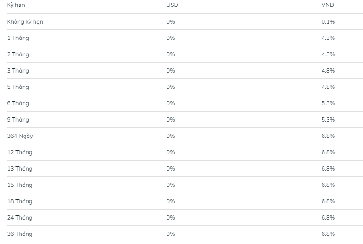The width and height of the screenshot is (363, 244).
Task: Click the 4.3% VND rate for 1 Tháng
Action: [x=328, y=38]
